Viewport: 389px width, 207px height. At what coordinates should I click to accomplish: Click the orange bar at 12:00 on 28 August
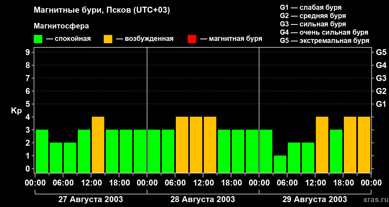click(x=210, y=145)
